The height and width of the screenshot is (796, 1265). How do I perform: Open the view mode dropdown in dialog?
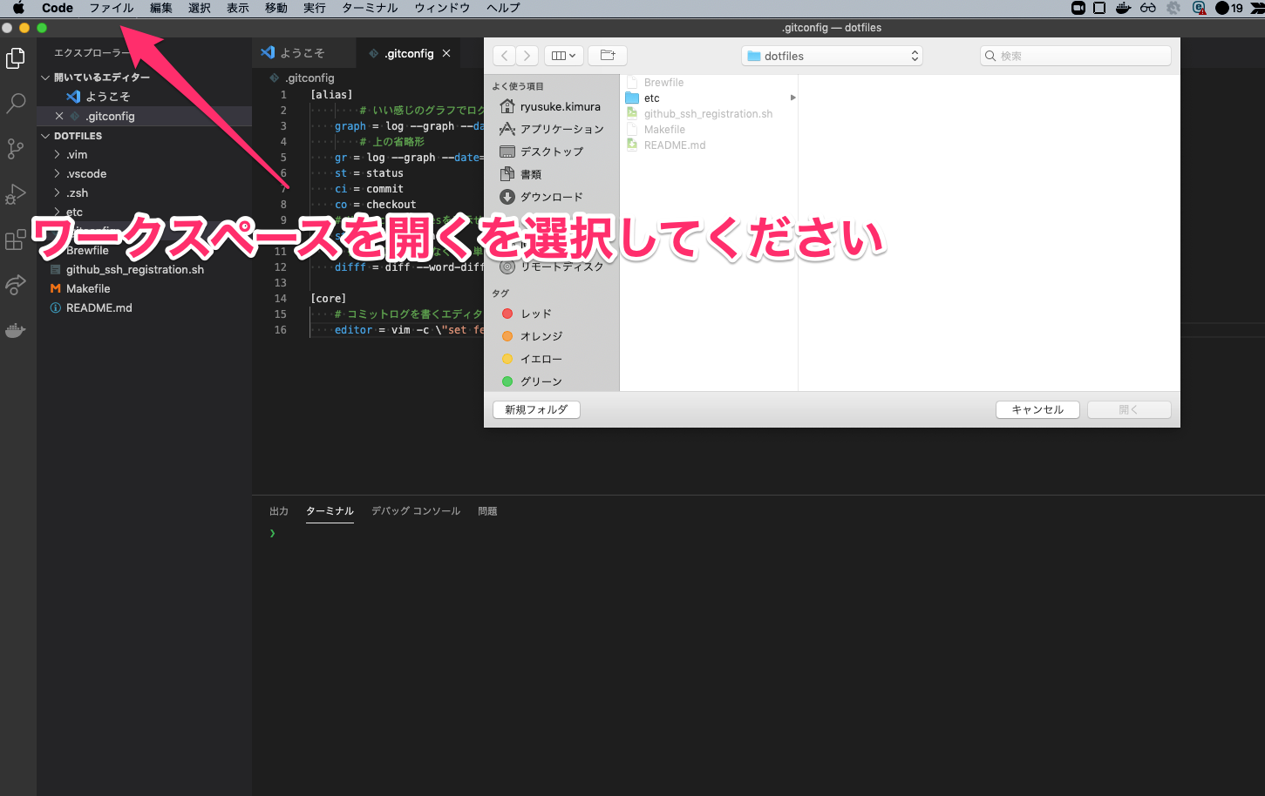(564, 56)
